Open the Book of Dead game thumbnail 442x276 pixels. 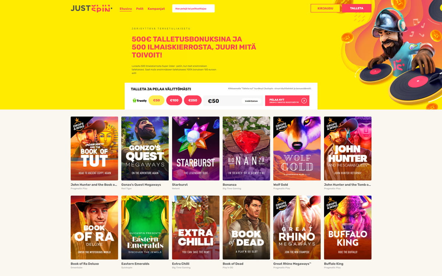[x=246, y=227]
